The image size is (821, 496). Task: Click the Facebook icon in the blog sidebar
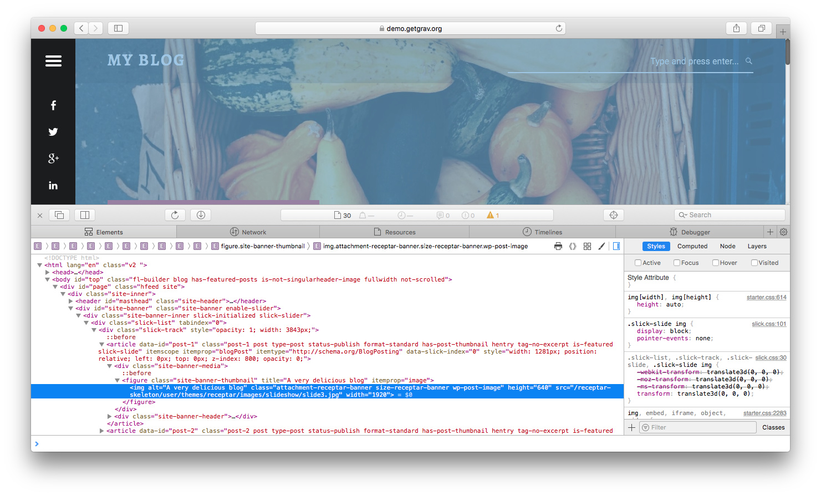click(x=53, y=105)
